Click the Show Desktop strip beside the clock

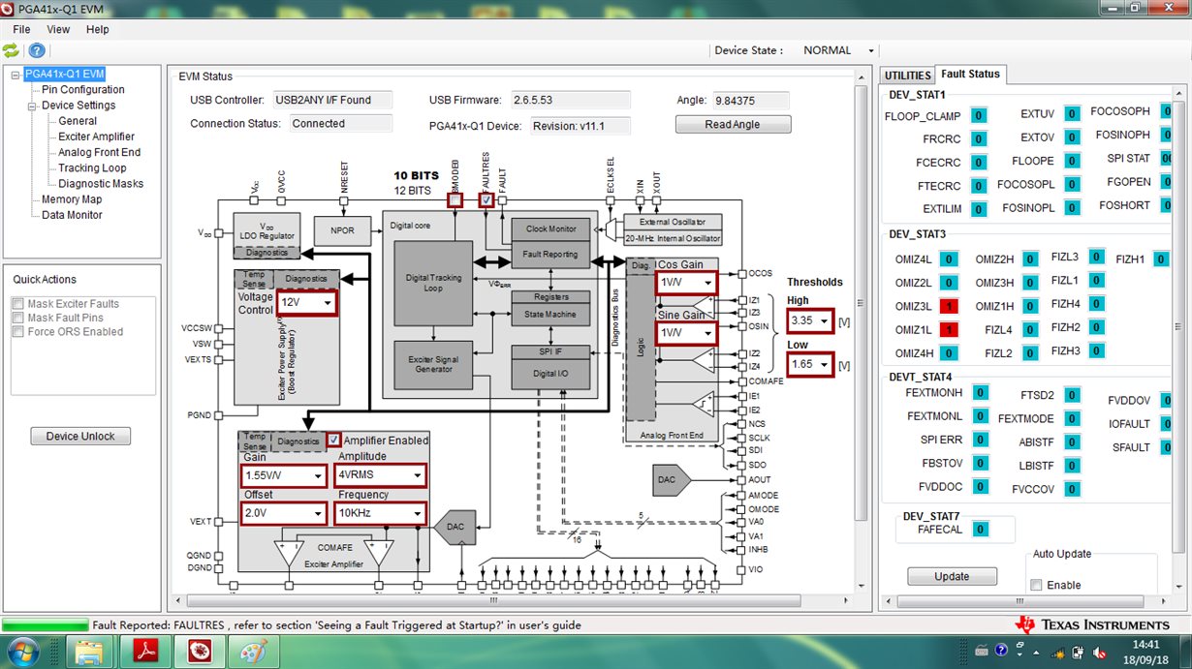(1184, 651)
